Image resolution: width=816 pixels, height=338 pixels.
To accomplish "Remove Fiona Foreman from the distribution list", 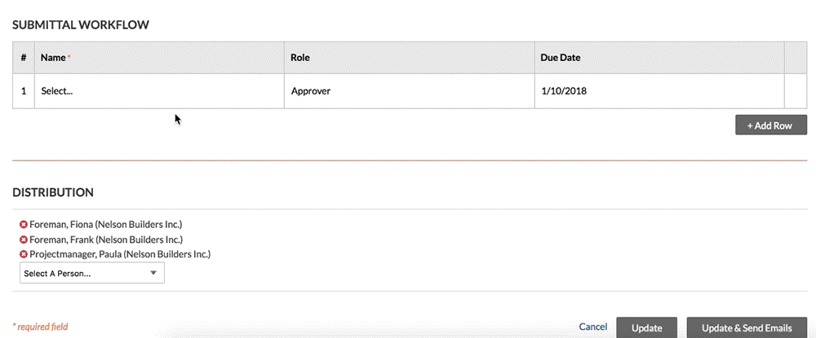I will tap(24, 224).
